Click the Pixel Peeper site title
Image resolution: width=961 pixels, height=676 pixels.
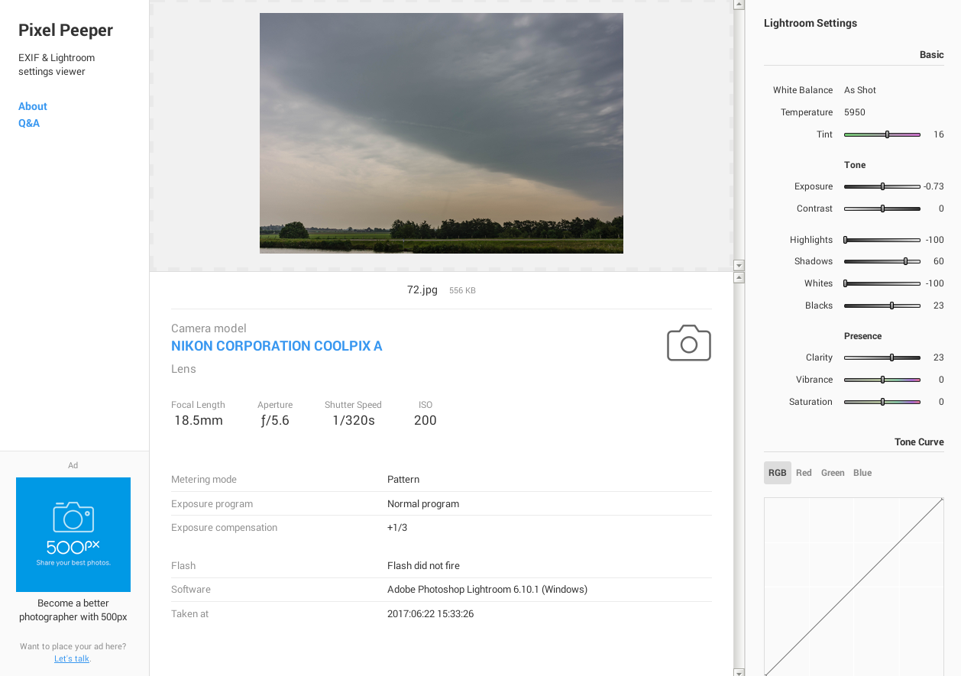[66, 31]
